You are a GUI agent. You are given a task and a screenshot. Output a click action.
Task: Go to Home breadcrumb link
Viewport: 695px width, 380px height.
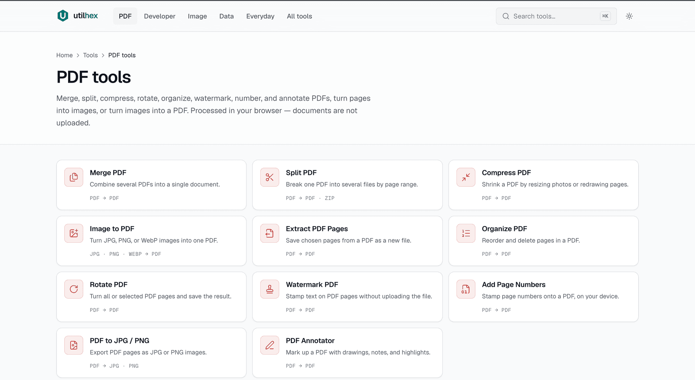[64, 55]
